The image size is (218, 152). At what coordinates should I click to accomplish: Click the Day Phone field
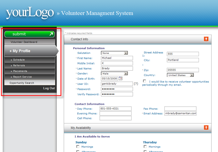[115, 109]
